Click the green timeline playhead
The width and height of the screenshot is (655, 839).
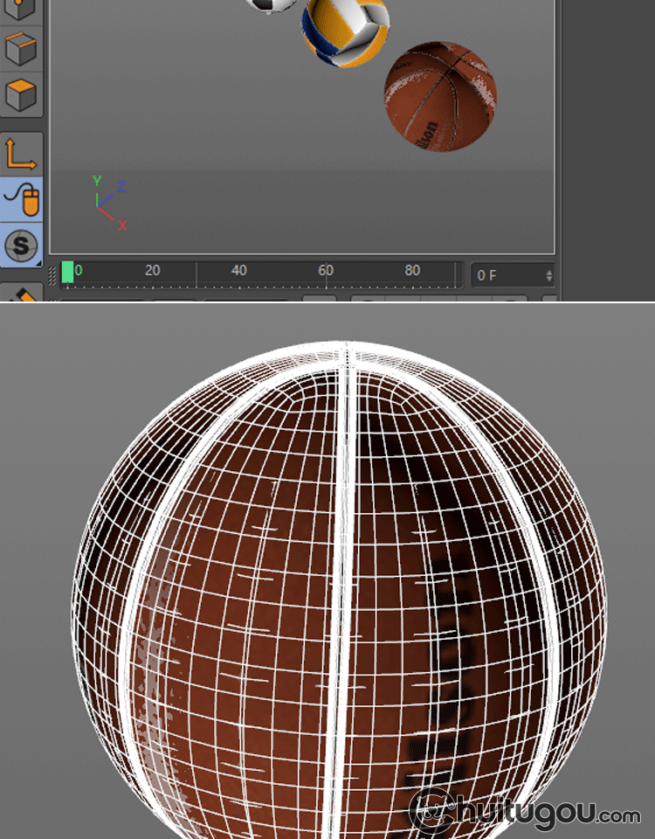pyautogui.click(x=67, y=274)
